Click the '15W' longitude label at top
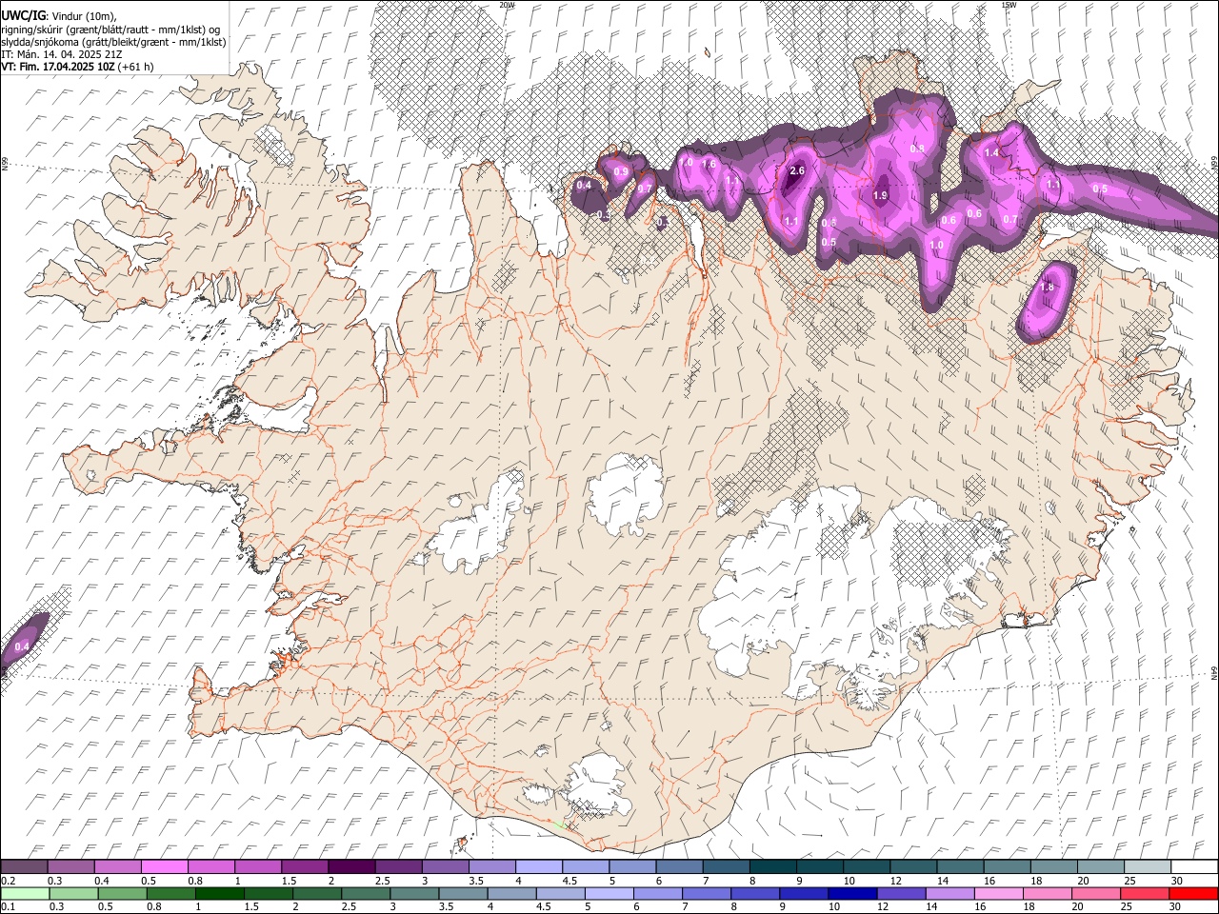Viewport: 1219px width, 914px height. [x=1009, y=5]
